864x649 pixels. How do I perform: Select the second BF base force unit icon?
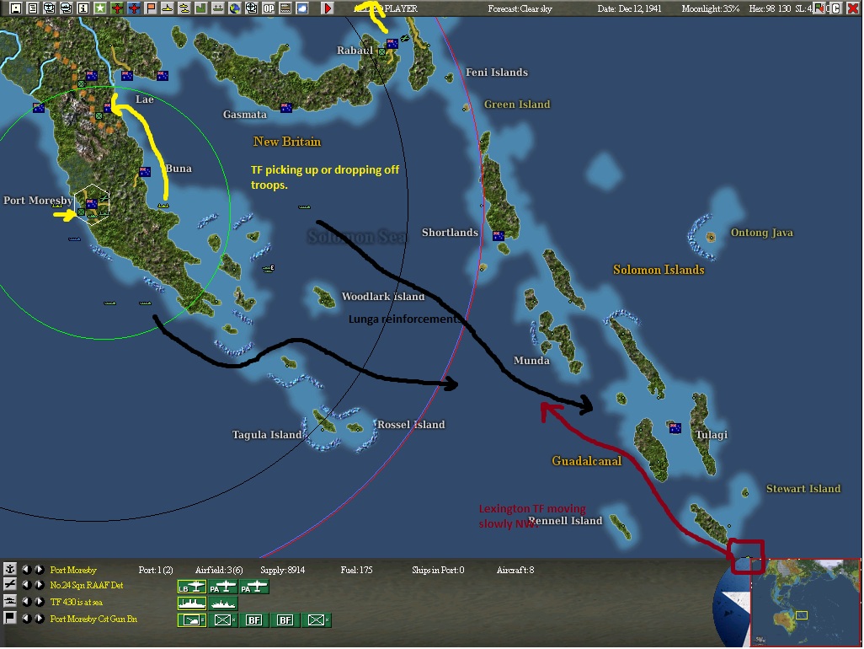point(285,620)
